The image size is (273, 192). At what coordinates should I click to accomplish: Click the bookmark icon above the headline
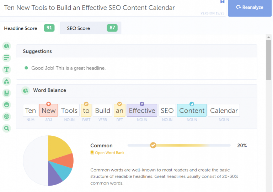223,1
